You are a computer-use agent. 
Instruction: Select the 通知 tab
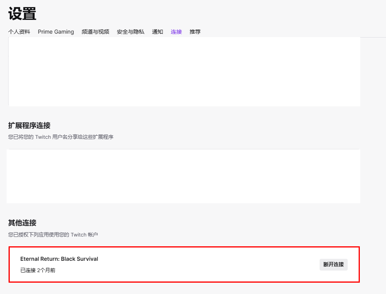coord(157,32)
